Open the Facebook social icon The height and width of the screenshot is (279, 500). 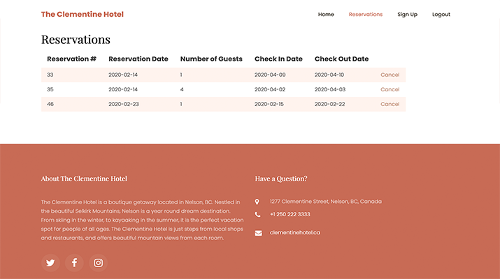(74, 263)
